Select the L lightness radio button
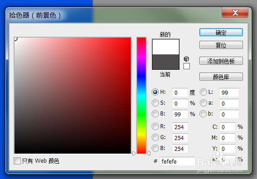 (x=203, y=92)
